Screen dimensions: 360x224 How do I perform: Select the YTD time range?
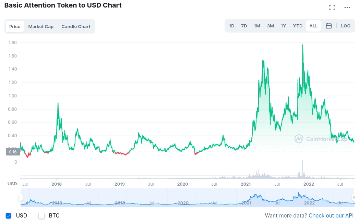click(x=298, y=26)
